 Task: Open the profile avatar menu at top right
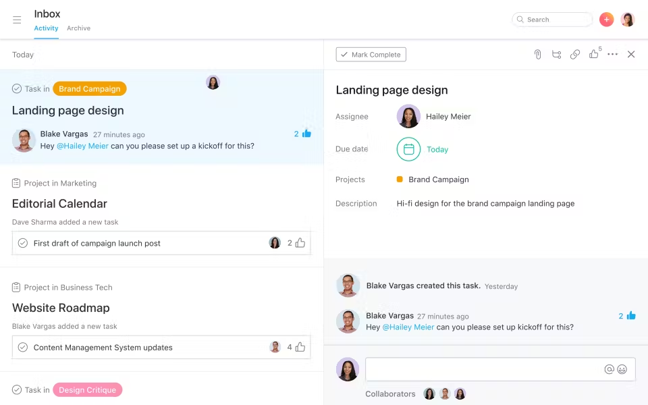click(628, 20)
